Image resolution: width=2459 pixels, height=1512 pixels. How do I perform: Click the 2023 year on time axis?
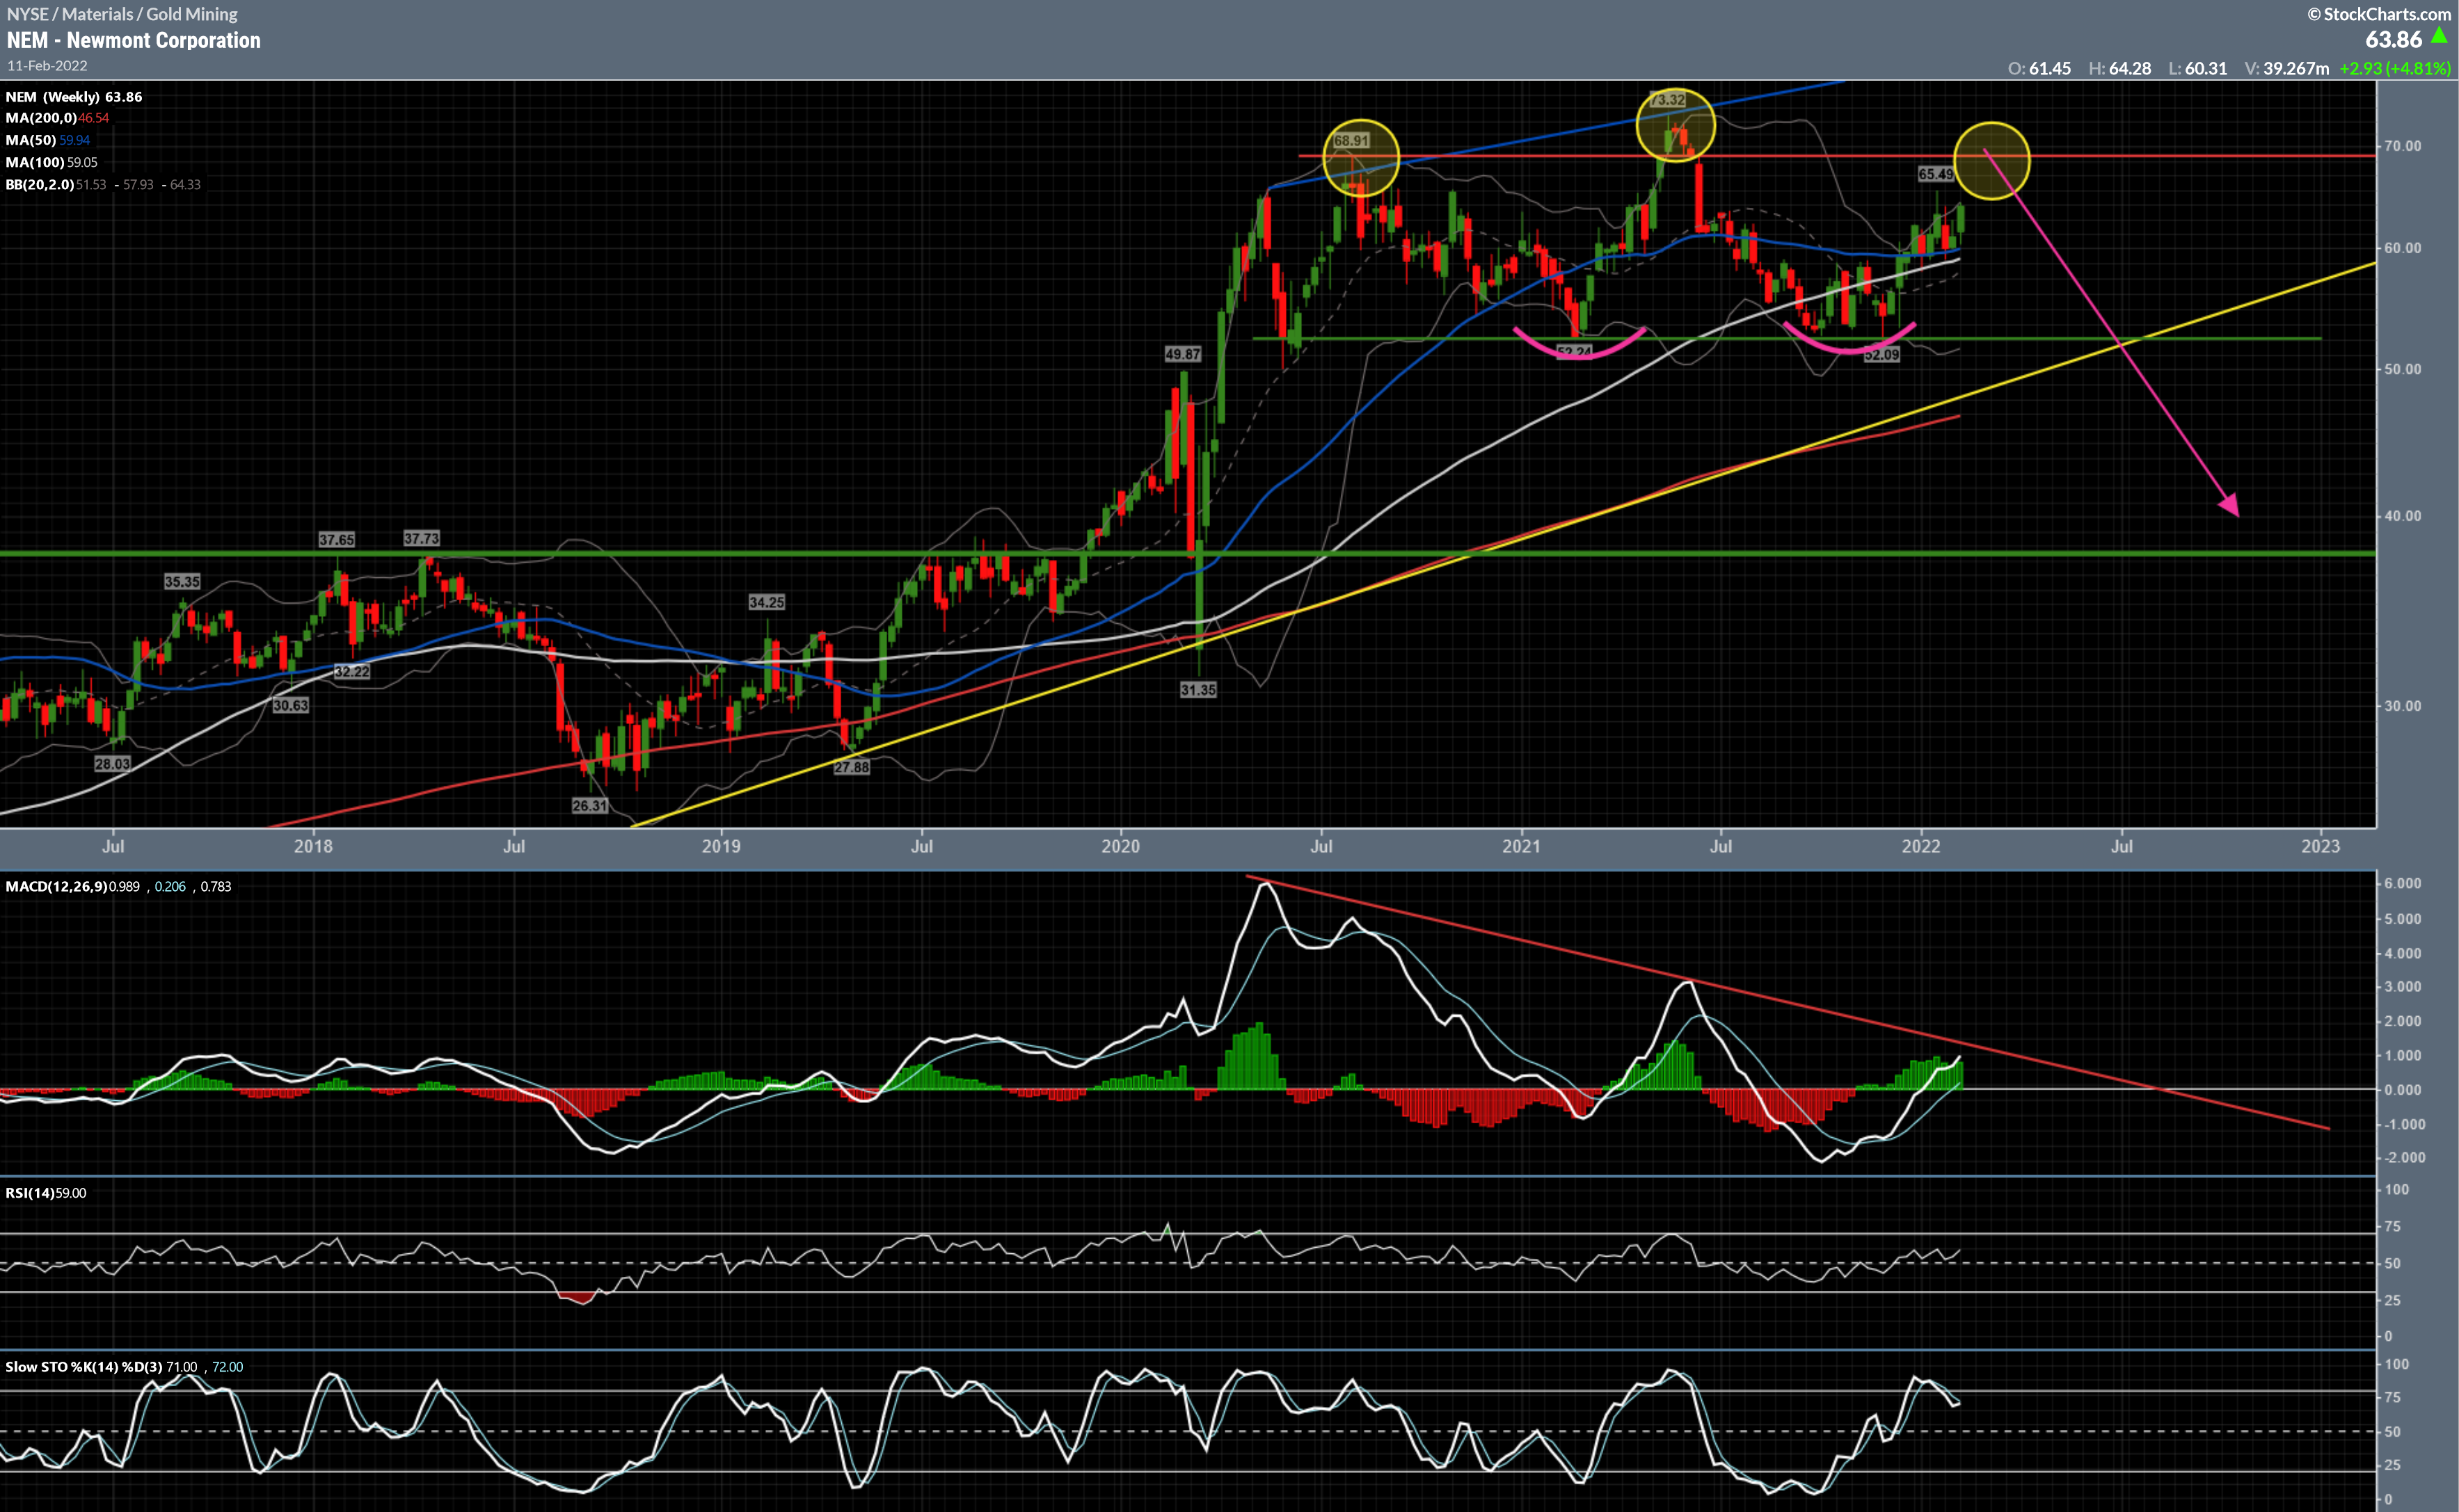tap(2321, 846)
